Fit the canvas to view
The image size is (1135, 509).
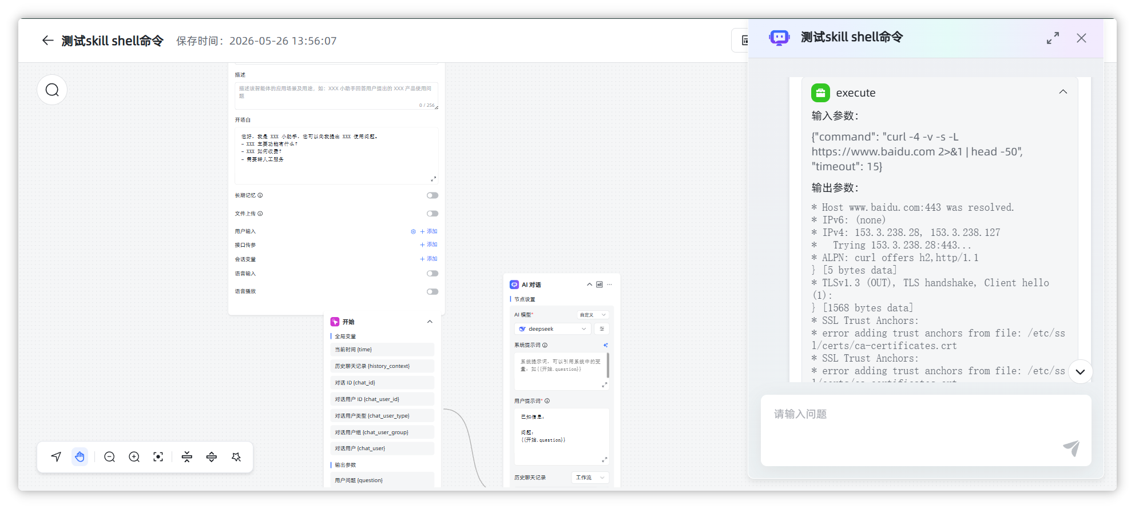tap(158, 457)
